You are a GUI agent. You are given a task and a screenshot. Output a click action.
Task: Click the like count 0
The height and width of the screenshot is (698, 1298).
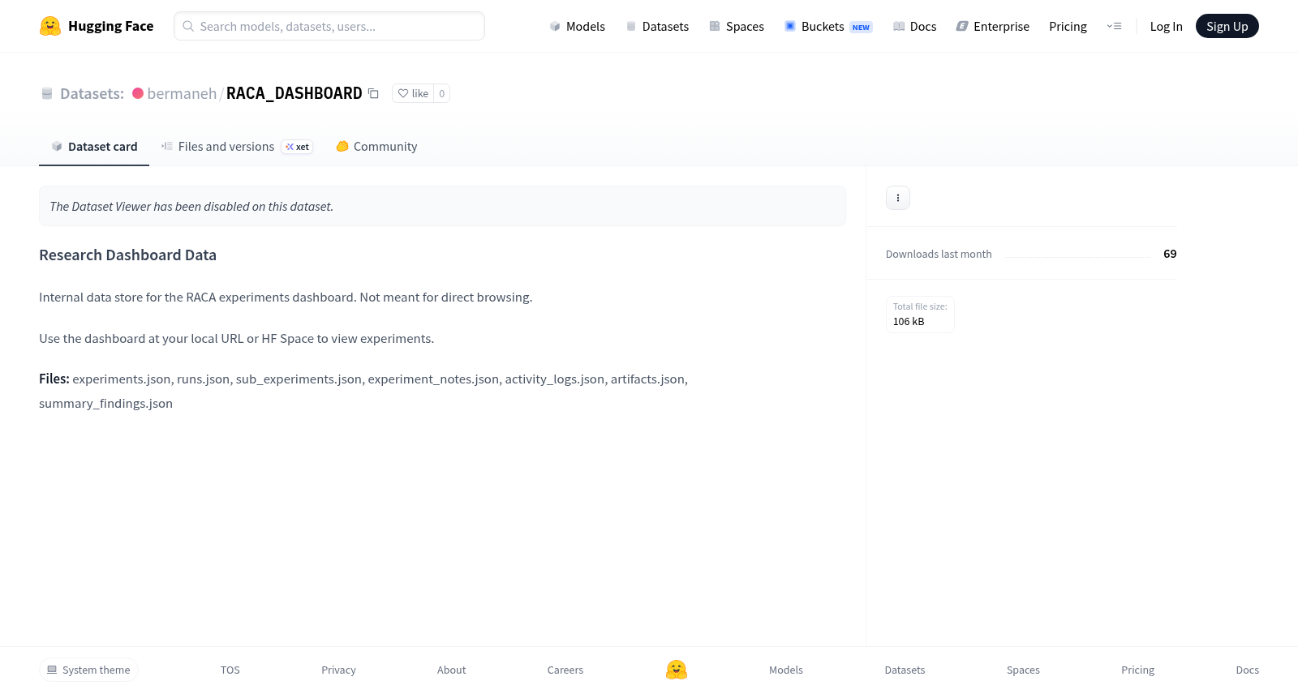pos(441,93)
